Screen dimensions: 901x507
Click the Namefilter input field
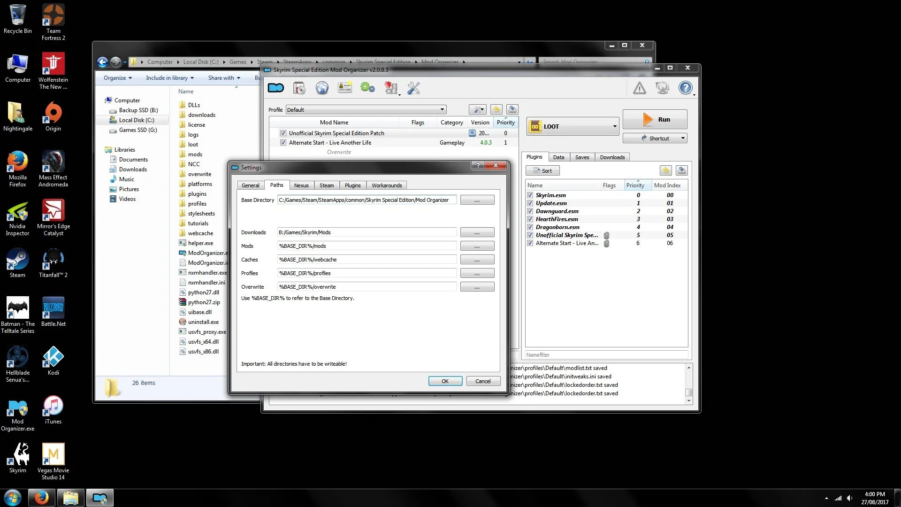coord(606,355)
